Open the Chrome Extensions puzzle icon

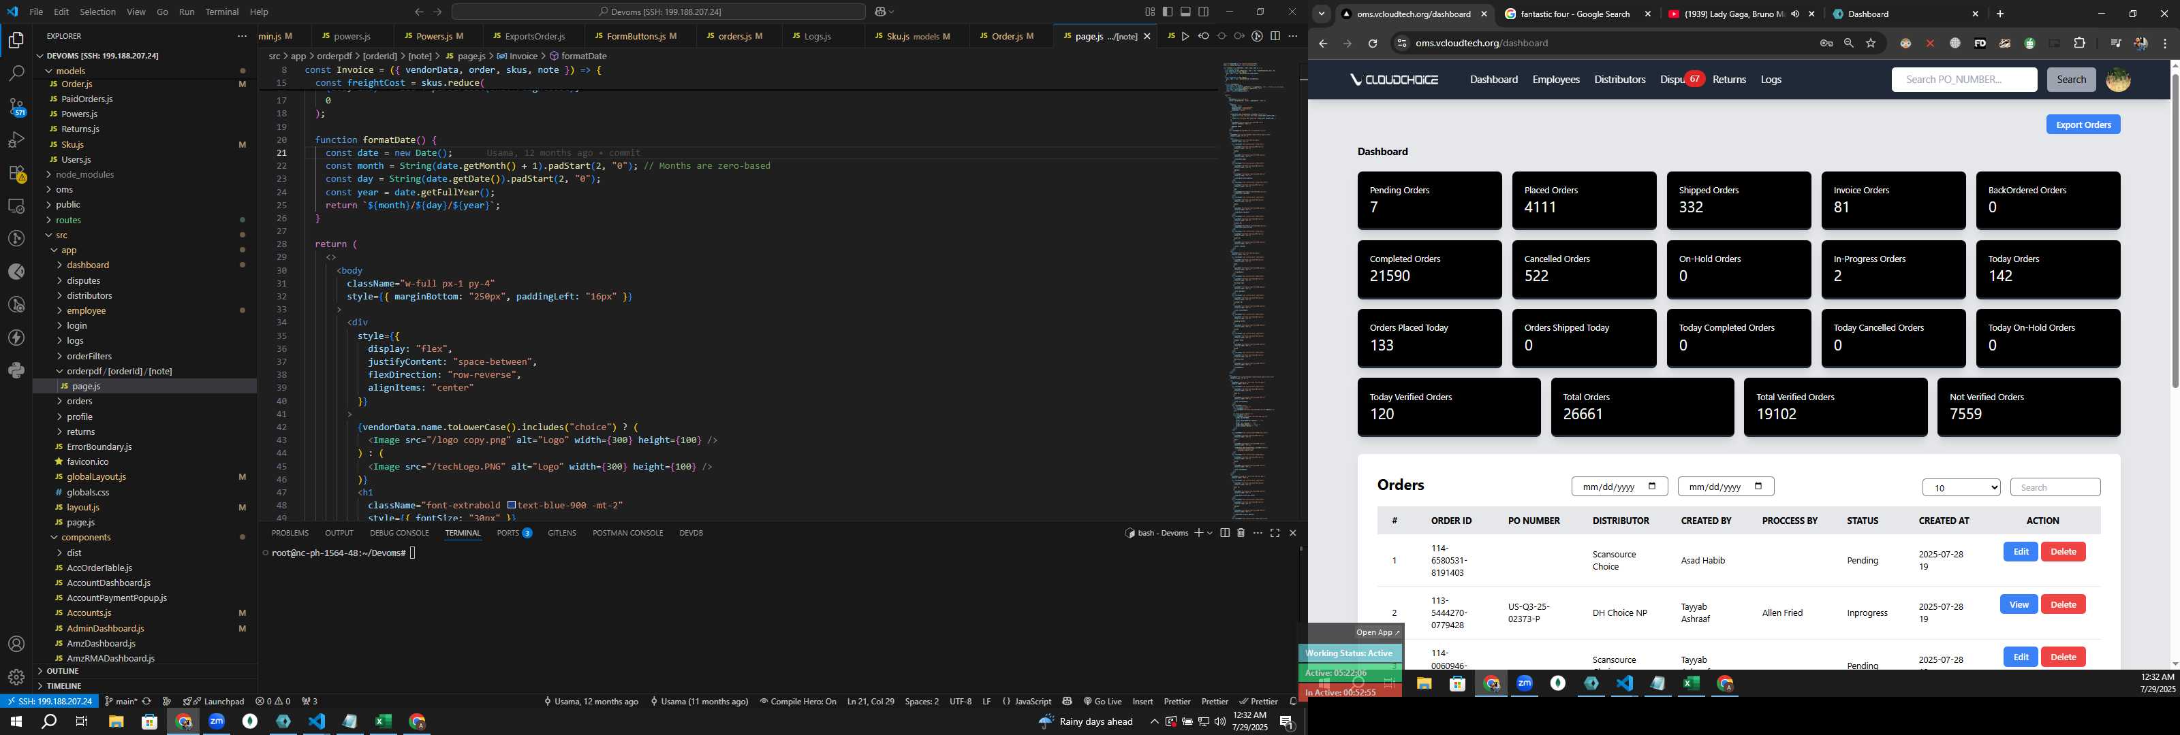coord(2079,43)
